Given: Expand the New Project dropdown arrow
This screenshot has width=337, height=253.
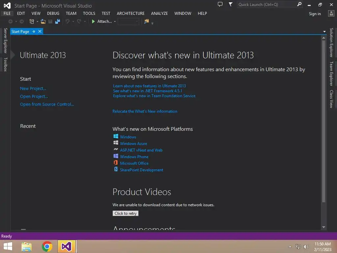Looking at the screenshot, I should click(38, 21).
